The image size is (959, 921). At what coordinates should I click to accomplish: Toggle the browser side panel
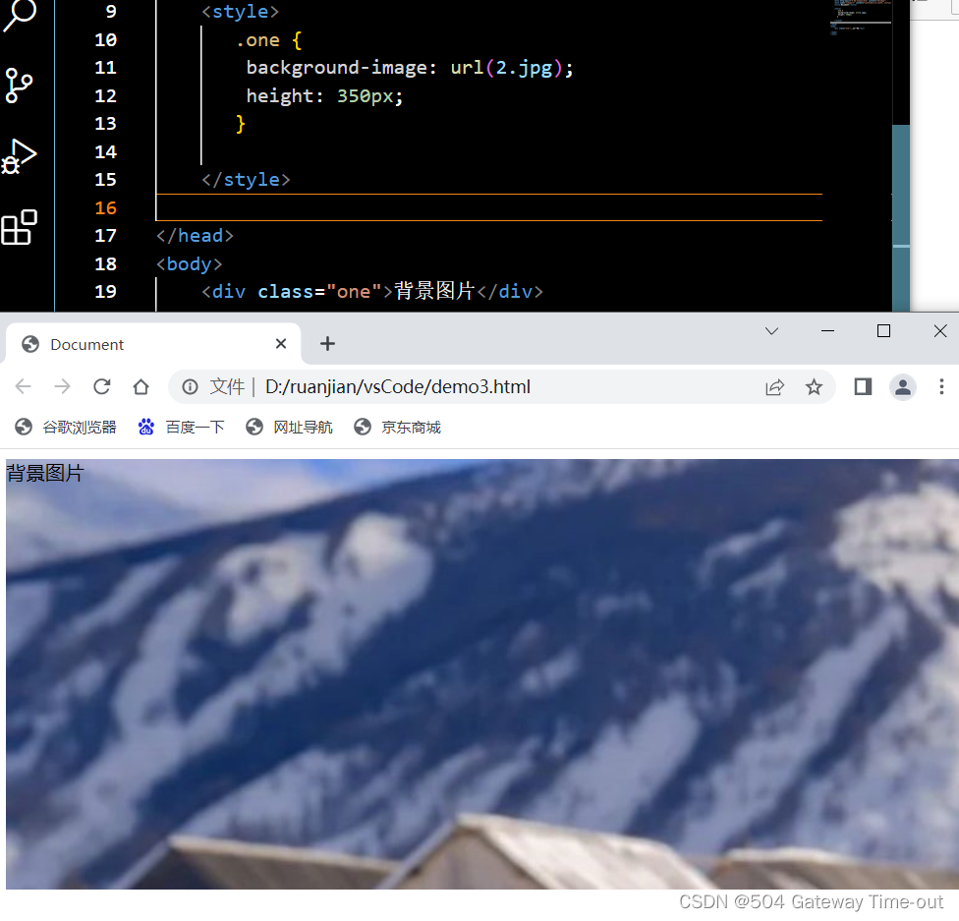click(863, 386)
